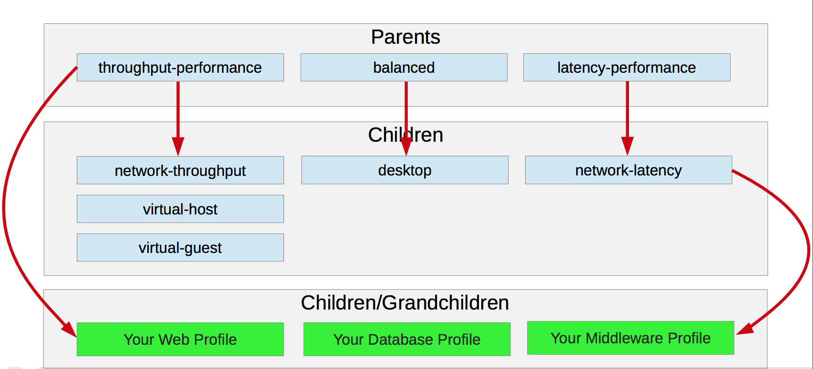The height and width of the screenshot is (369, 813).
Task: Select the network-latency profile box
Action: (628, 170)
